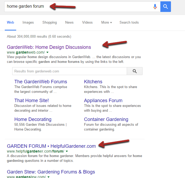Open Garden Stew: Gardening Forums & Blogs result

51,172
